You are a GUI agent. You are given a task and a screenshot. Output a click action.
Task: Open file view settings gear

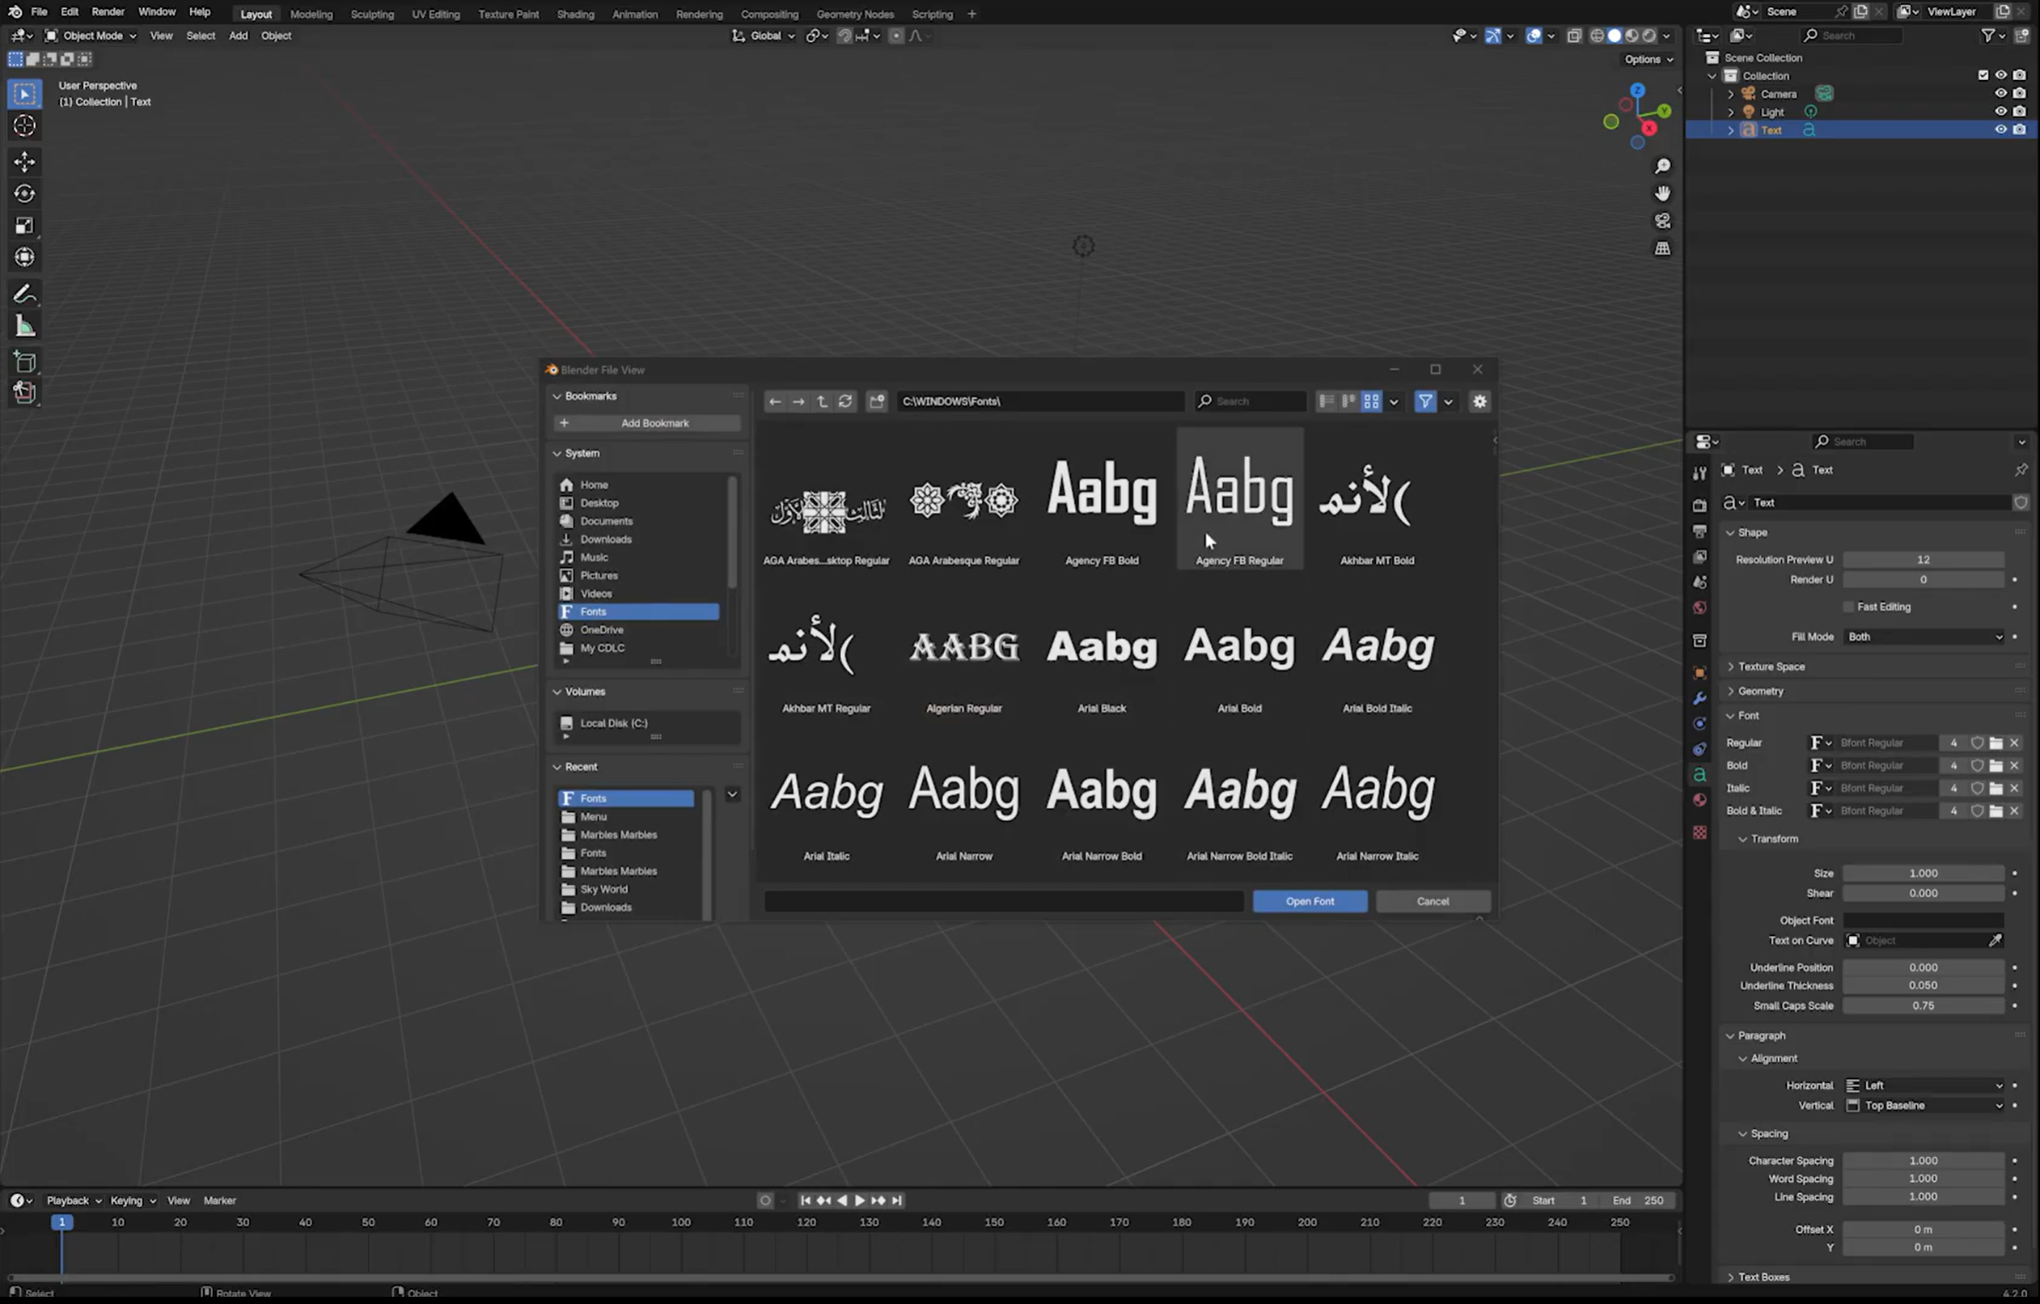tap(1479, 400)
